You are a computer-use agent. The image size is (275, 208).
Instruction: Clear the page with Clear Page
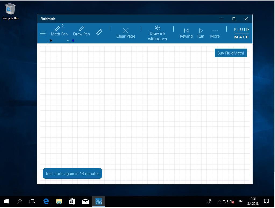tap(126, 33)
